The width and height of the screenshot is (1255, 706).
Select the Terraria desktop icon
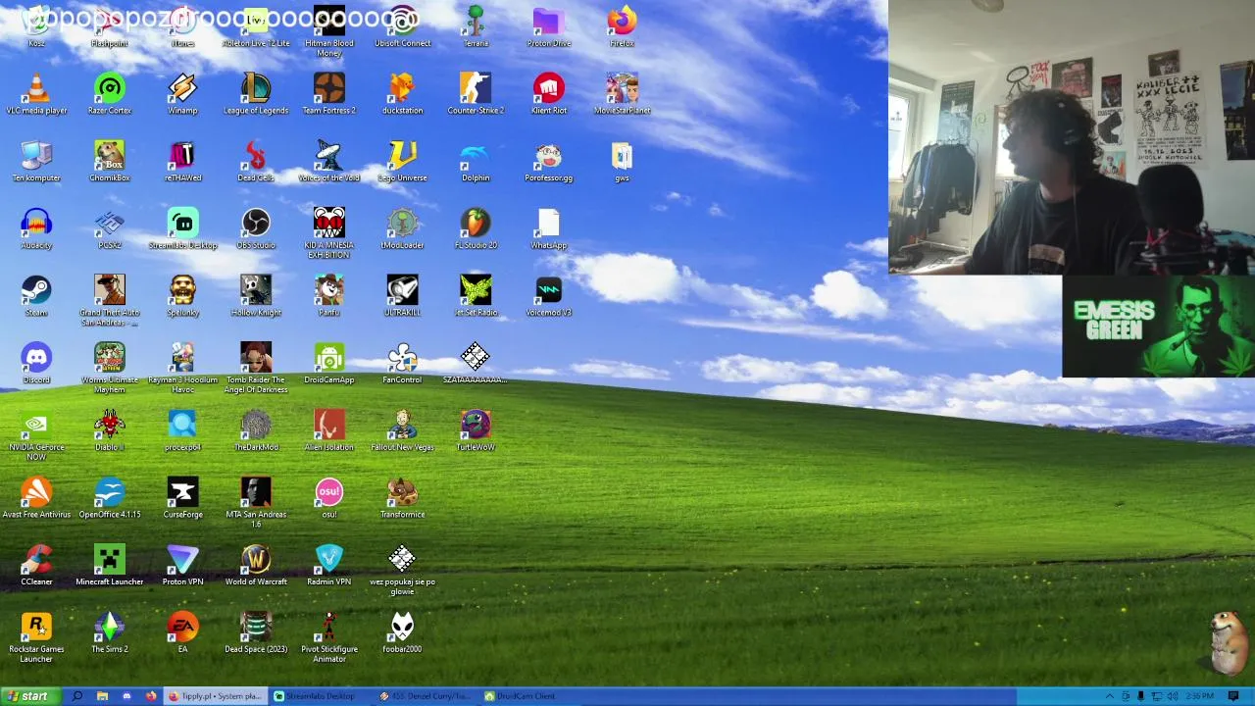point(476,26)
